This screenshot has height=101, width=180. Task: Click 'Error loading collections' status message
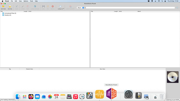tap(8, 100)
